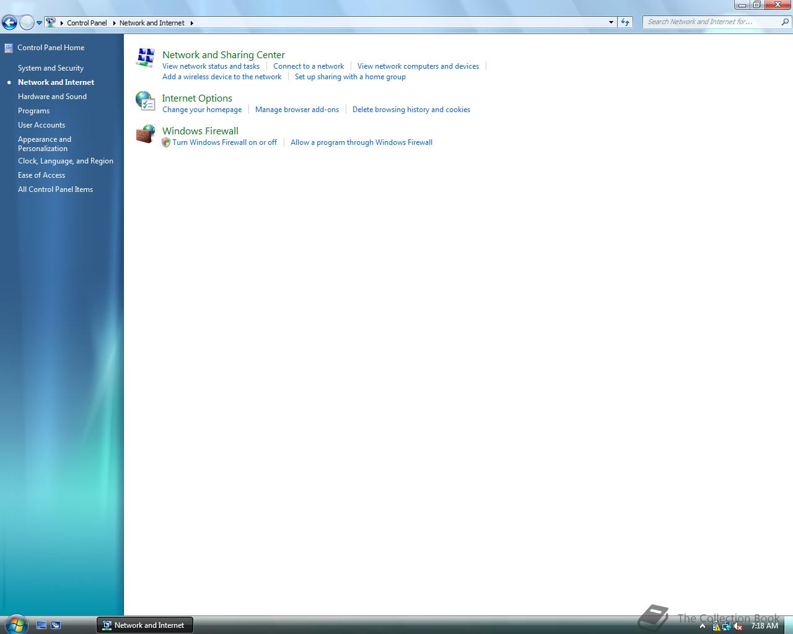Click the Windows Firewall brick wall icon
The width and height of the screenshot is (793, 634).
[x=145, y=134]
